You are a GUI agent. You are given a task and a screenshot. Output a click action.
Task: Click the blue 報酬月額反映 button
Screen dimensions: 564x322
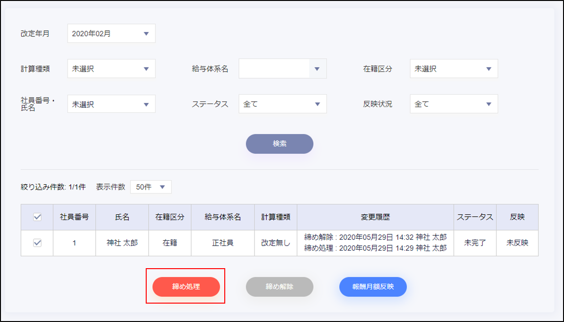[373, 287]
